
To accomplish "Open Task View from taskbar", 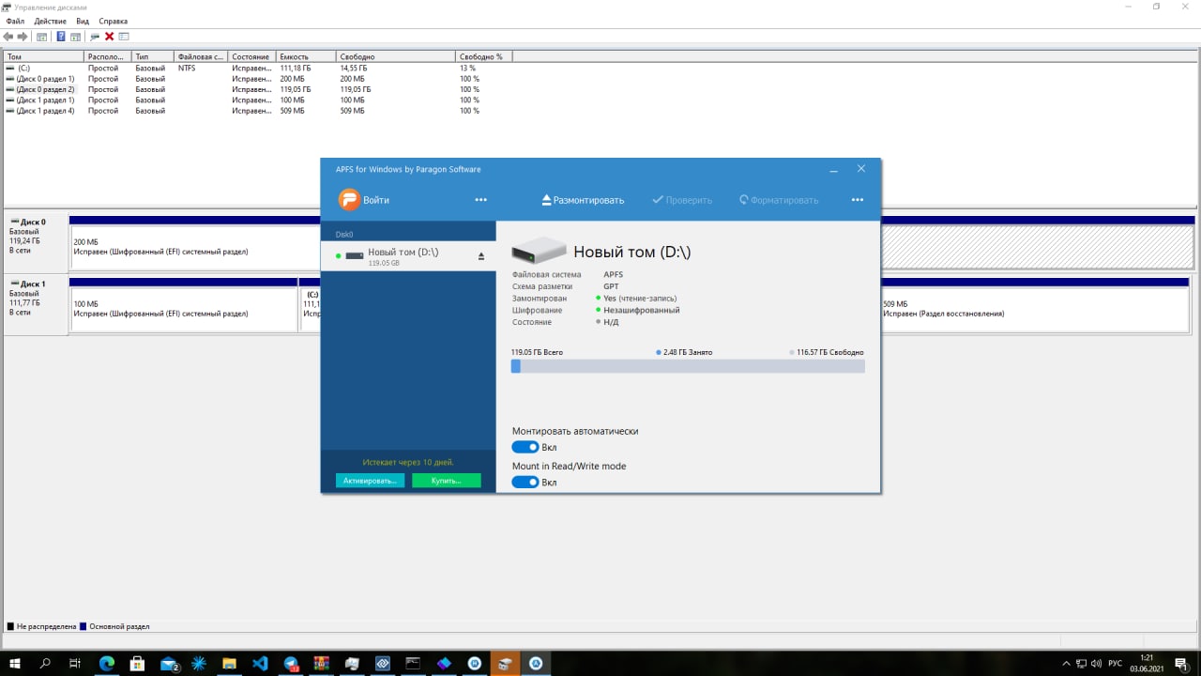I will (x=75, y=663).
